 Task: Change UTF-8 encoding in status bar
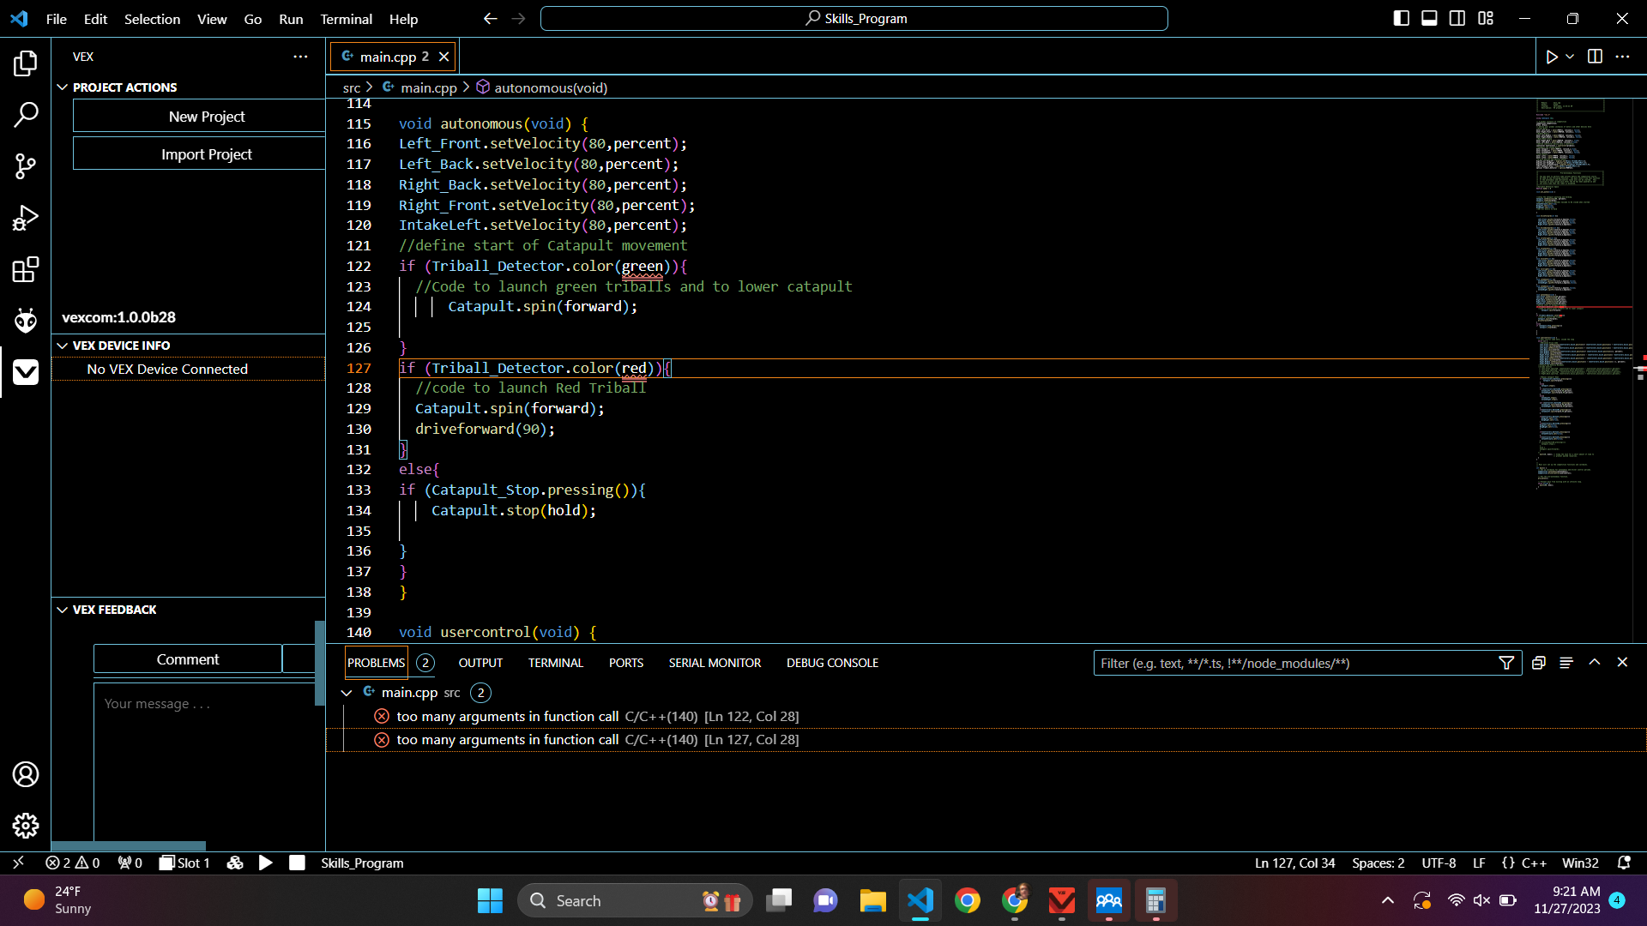(1439, 863)
